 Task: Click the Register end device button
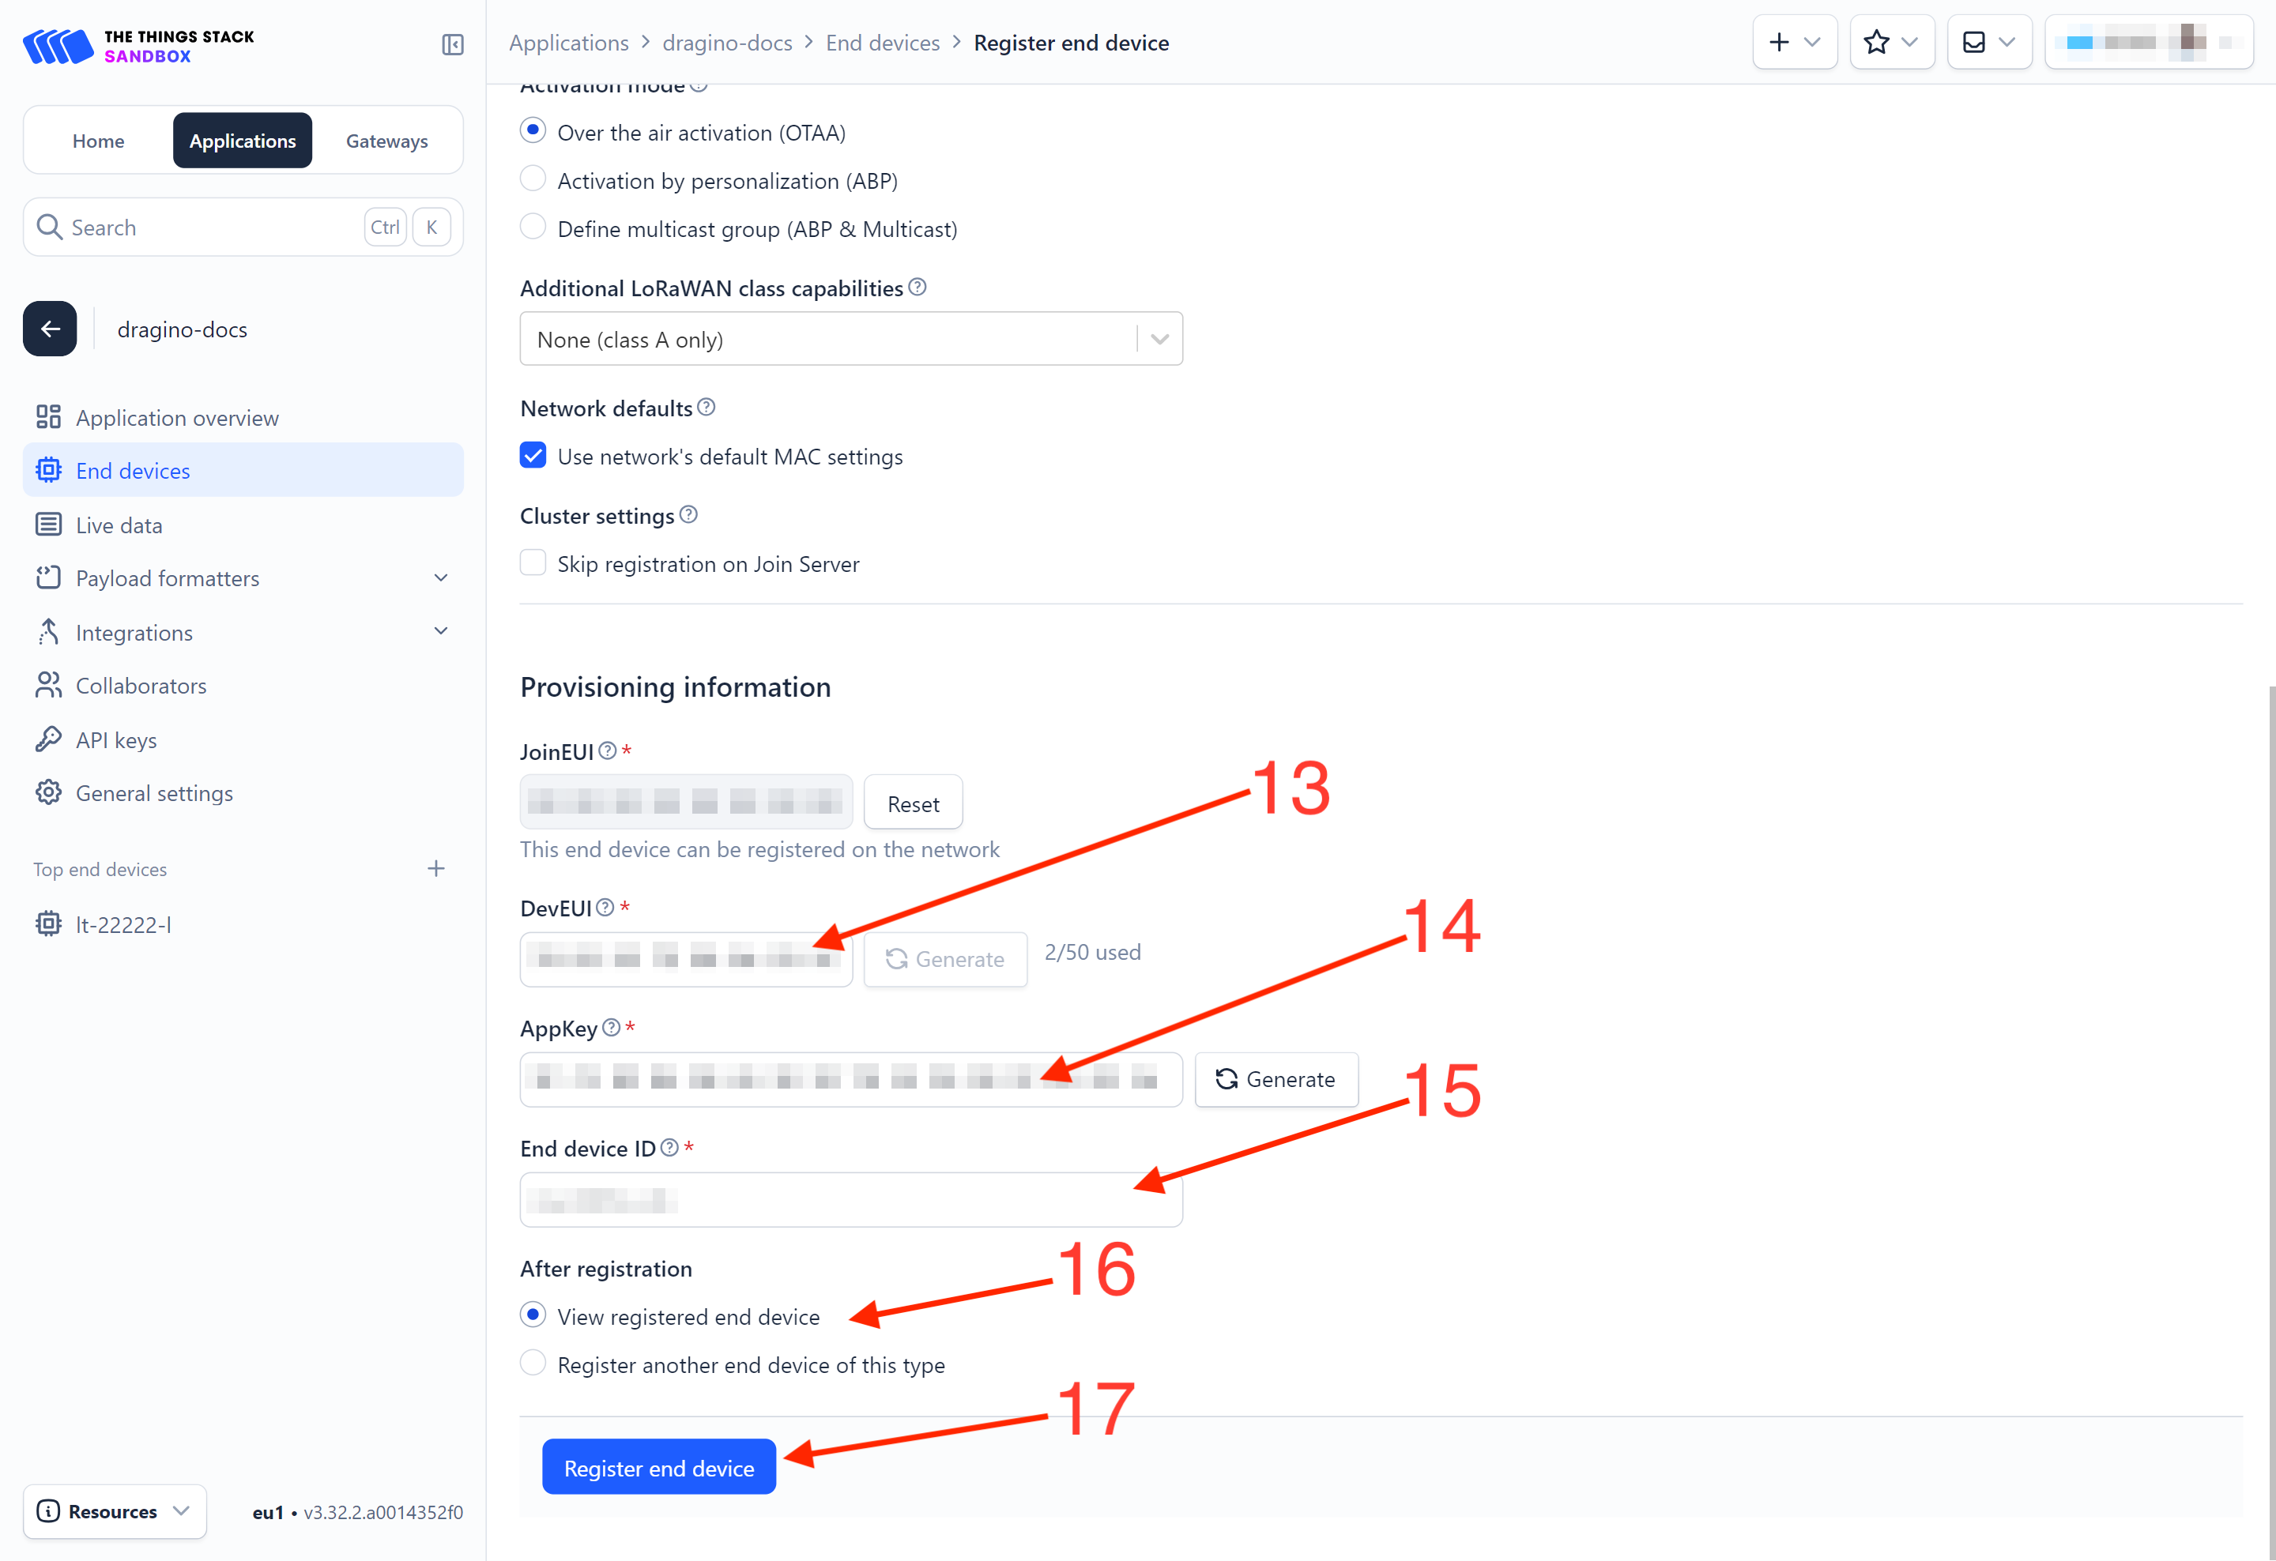pyautogui.click(x=659, y=1467)
